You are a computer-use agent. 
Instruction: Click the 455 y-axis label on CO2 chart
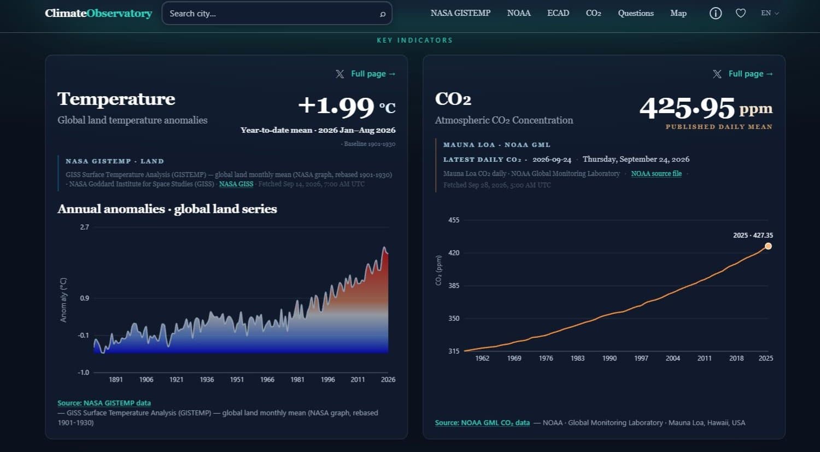[x=454, y=220]
